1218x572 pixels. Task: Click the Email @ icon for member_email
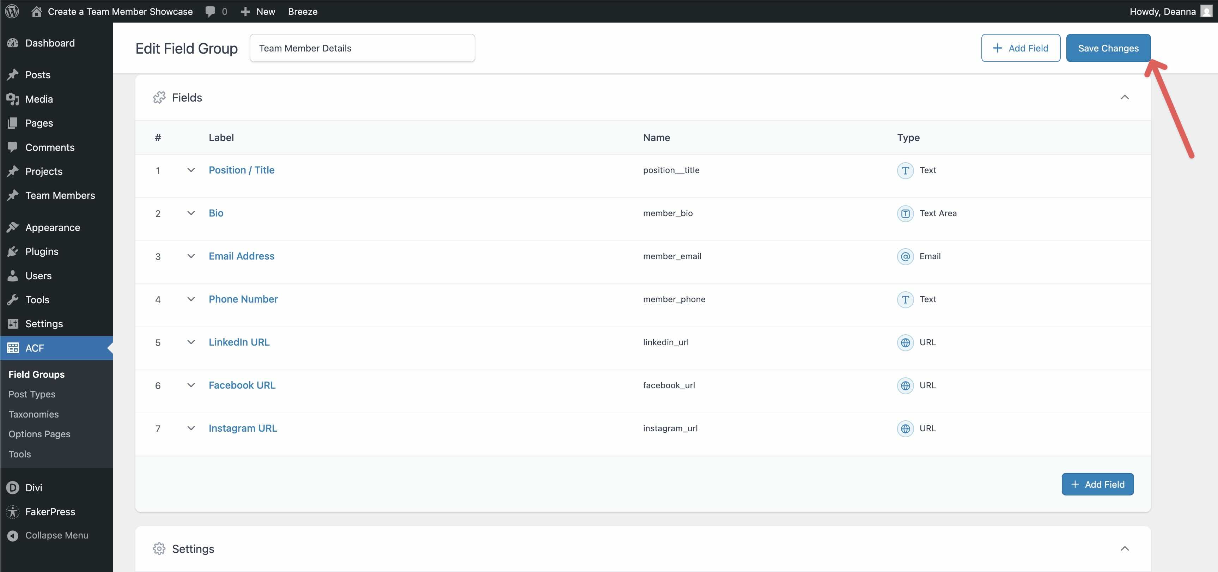click(906, 256)
